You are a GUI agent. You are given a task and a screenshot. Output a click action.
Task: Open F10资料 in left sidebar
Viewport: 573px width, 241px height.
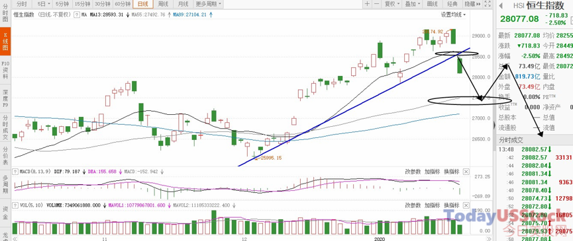point(5,70)
